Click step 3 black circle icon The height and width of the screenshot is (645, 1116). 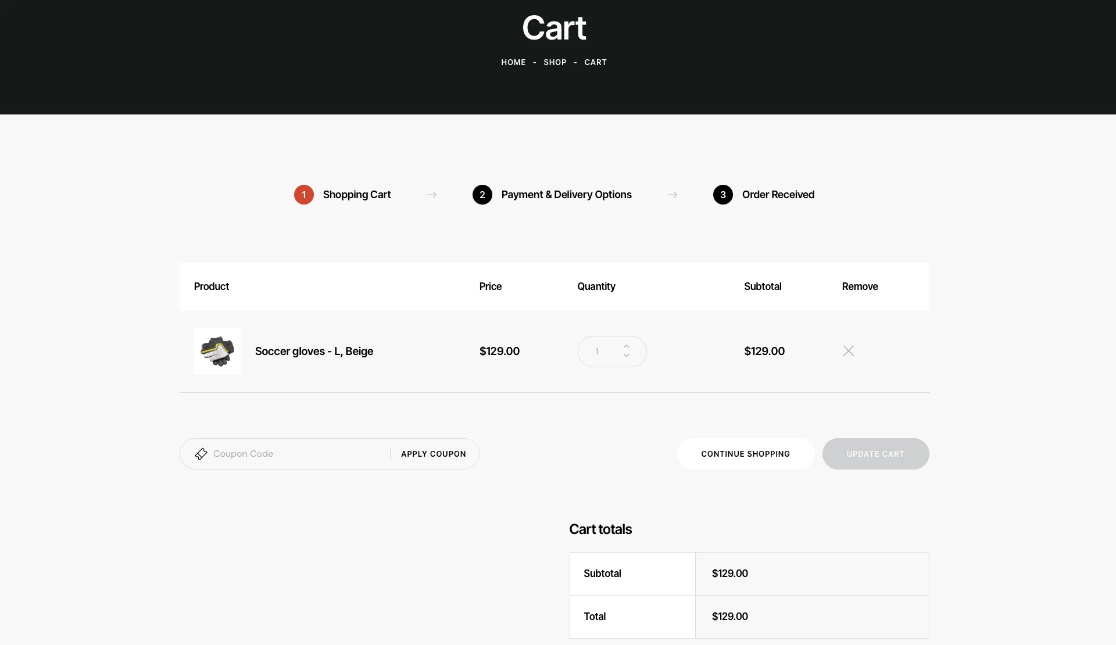pos(722,195)
